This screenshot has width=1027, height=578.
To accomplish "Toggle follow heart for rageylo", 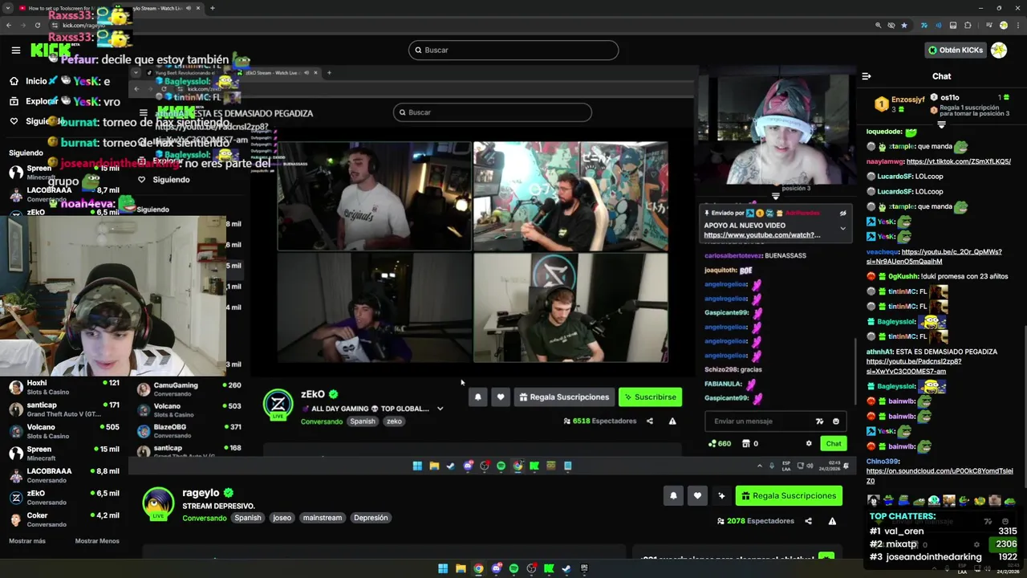I will pos(697,496).
